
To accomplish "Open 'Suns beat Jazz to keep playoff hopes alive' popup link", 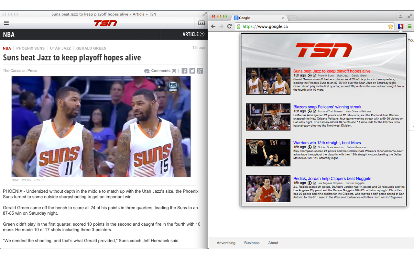I will tap(332, 71).
